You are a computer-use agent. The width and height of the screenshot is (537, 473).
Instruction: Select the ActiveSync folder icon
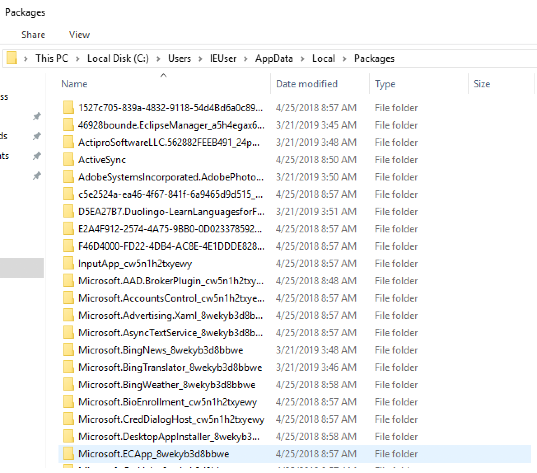(x=68, y=159)
